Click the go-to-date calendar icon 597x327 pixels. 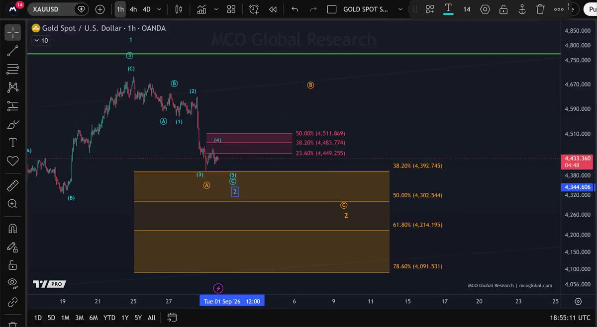point(172,318)
